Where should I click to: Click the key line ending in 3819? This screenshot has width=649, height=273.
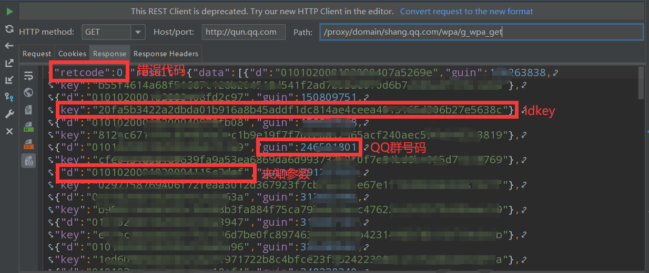[x=287, y=135]
